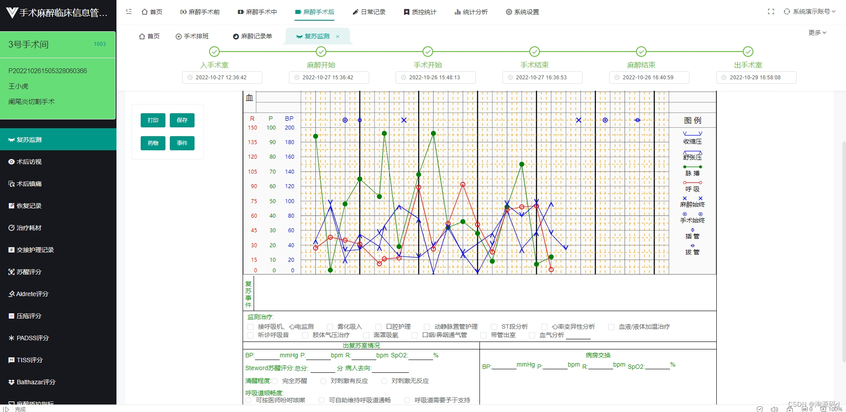Click the 入手术室 step check icon
This screenshot has height=412, width=846.
pos(214,52)
